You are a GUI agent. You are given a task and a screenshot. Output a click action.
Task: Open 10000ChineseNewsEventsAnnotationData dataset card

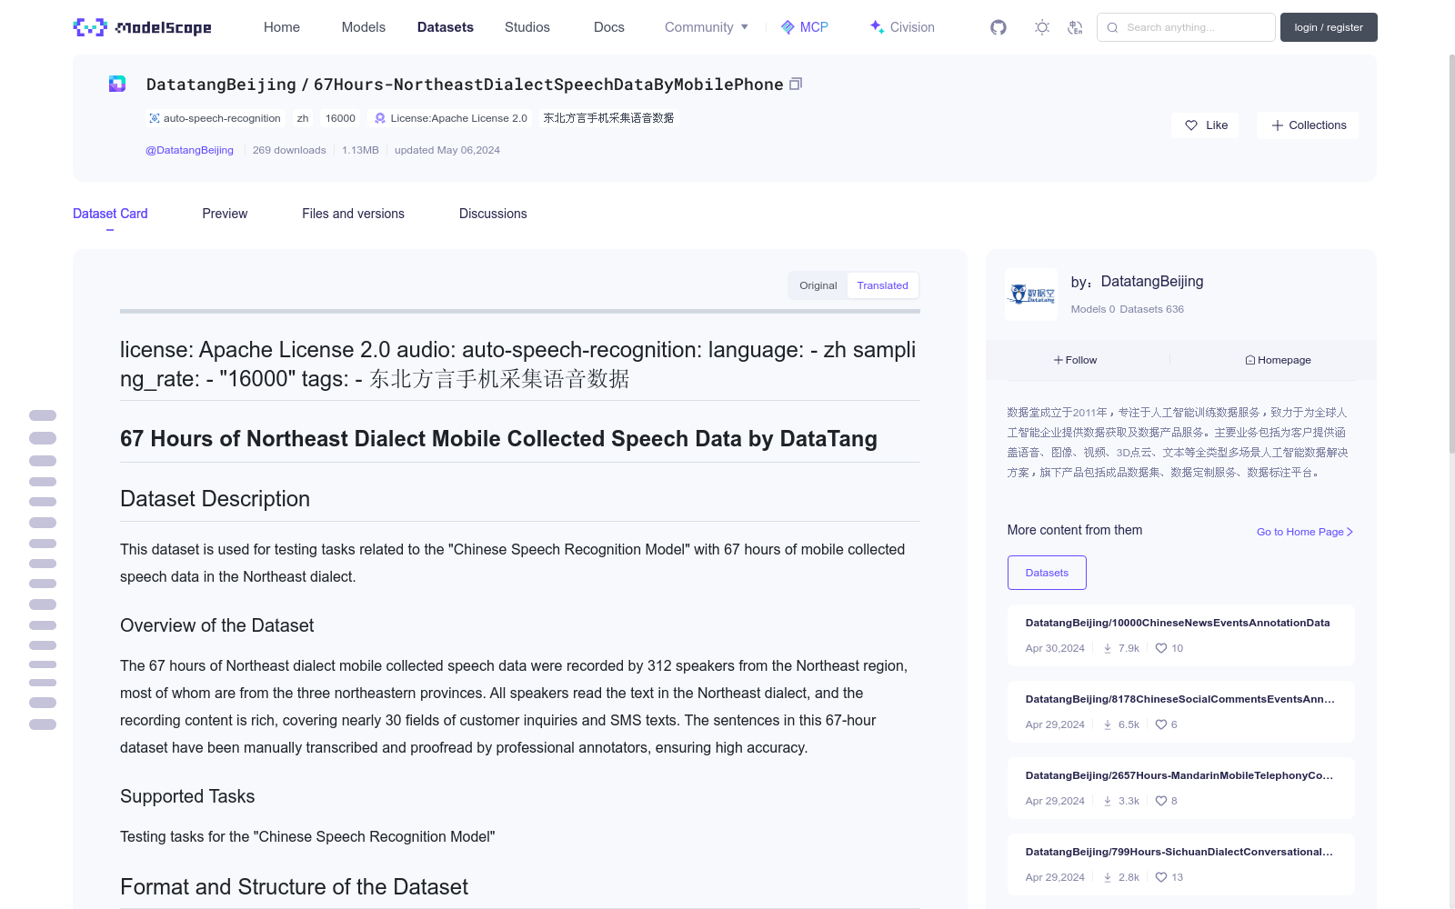pyautogui.click(x=1180, y=635)
